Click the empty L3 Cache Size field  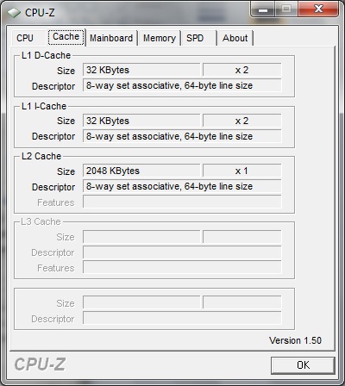pos(141,237)
